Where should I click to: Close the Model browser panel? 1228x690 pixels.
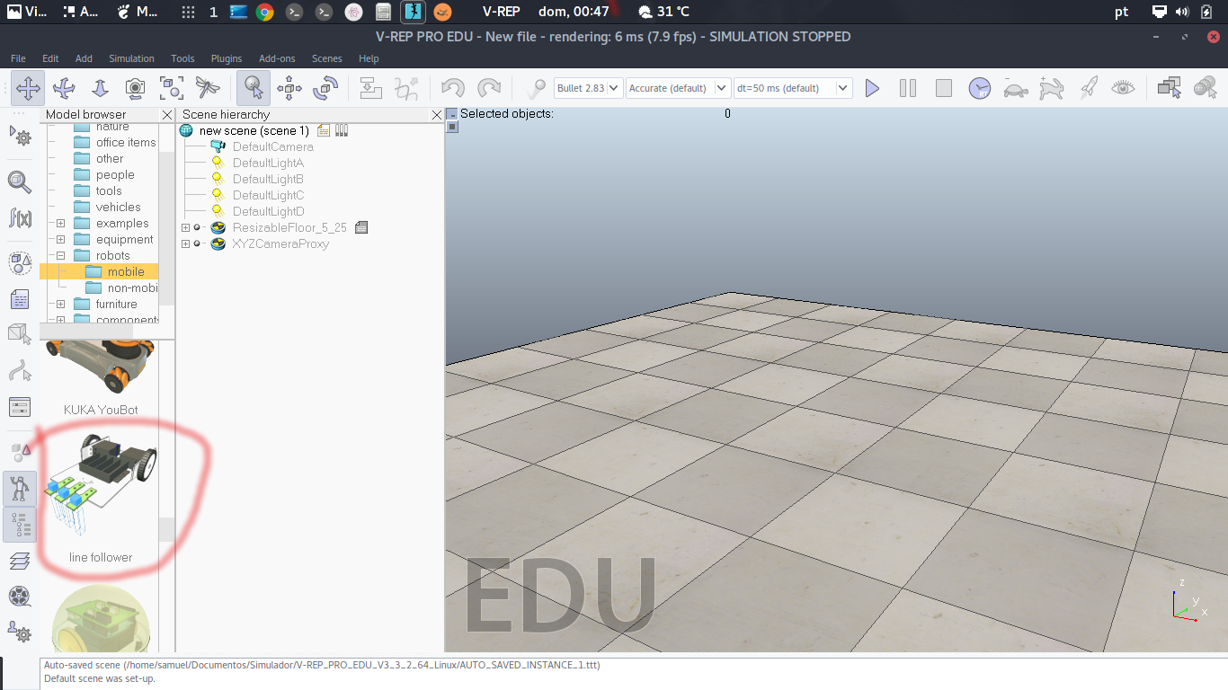pos(167,115)
